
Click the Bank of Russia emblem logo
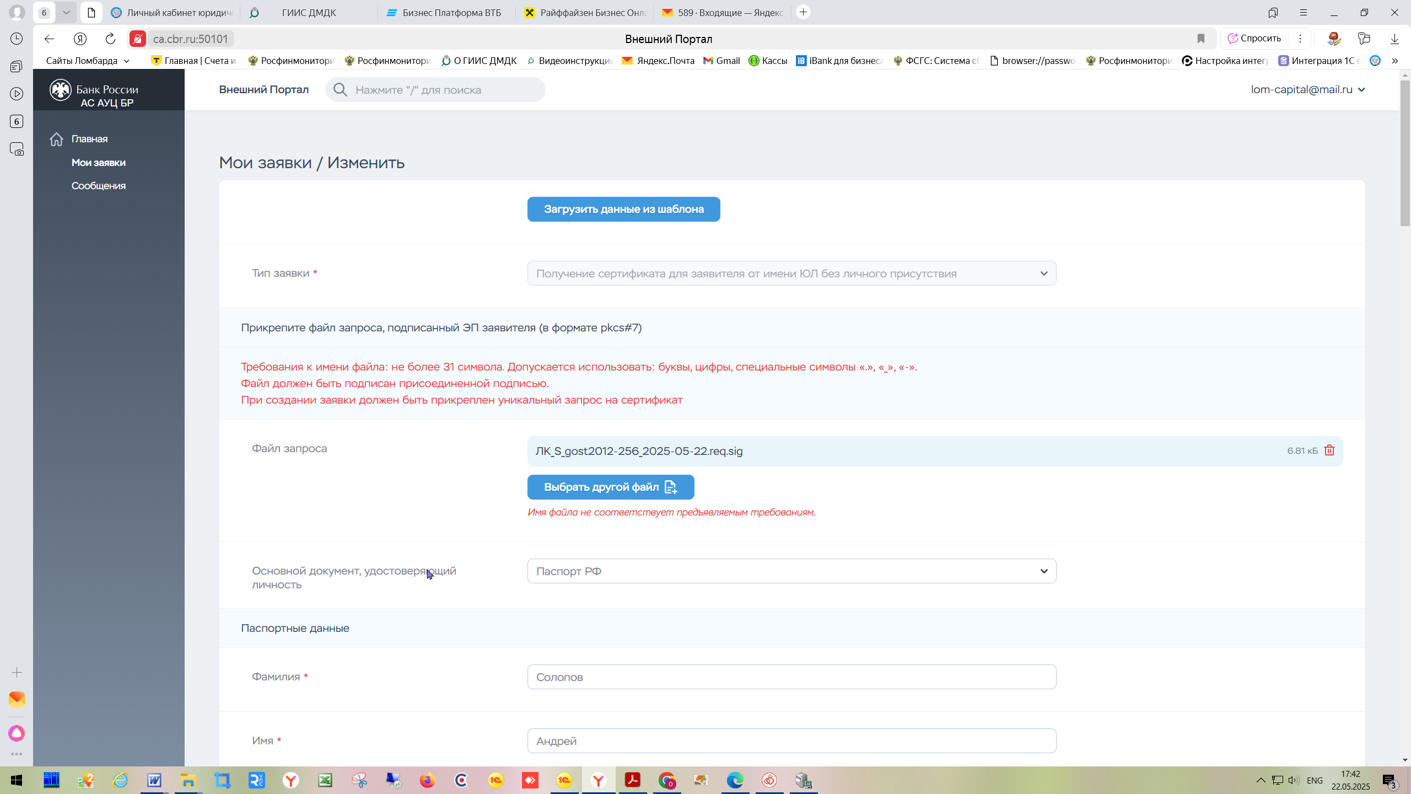click(60, 90)
